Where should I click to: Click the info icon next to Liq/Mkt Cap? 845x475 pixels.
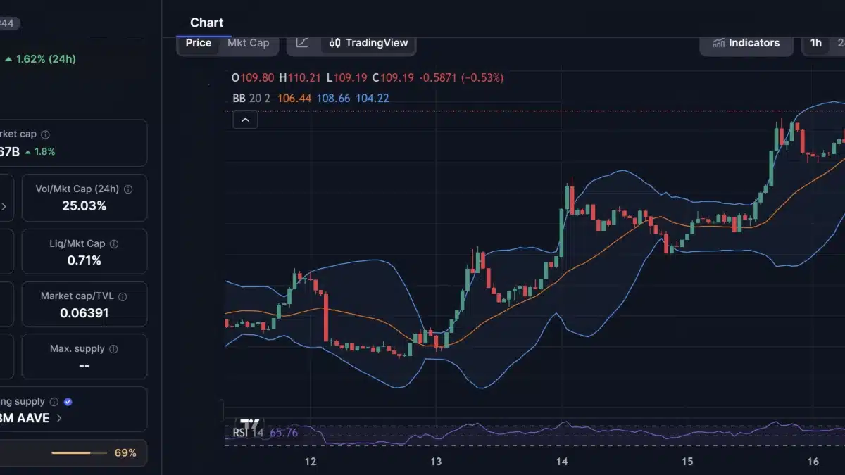pos(113,243)
